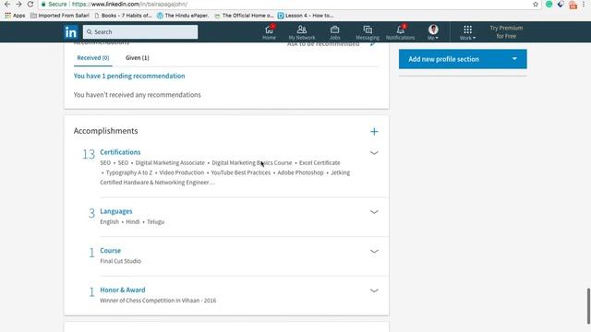Open the LinkedIn logo home icon

click(x=71, y=32)
